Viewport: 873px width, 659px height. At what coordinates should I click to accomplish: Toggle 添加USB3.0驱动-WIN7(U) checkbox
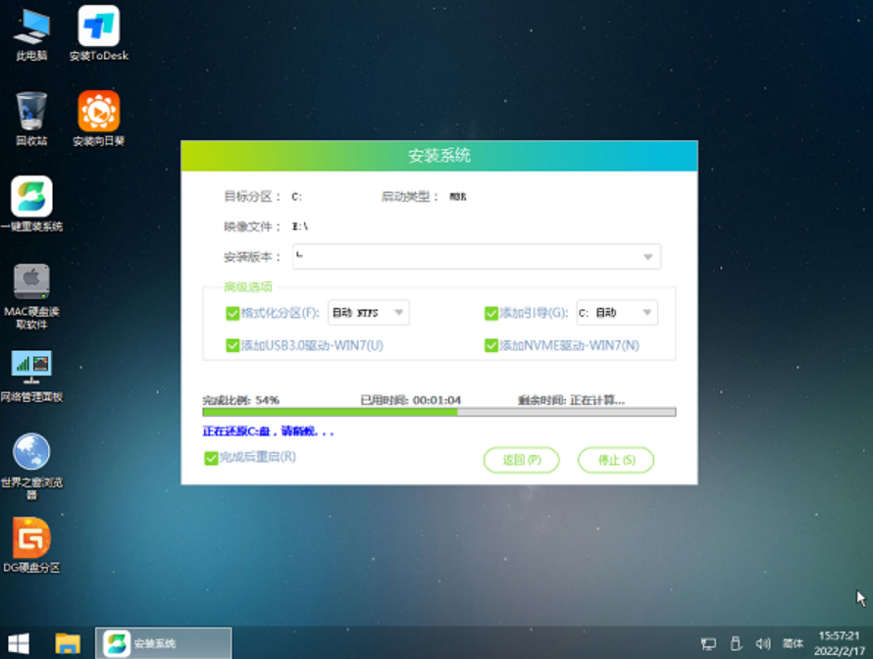click(232, 345)
